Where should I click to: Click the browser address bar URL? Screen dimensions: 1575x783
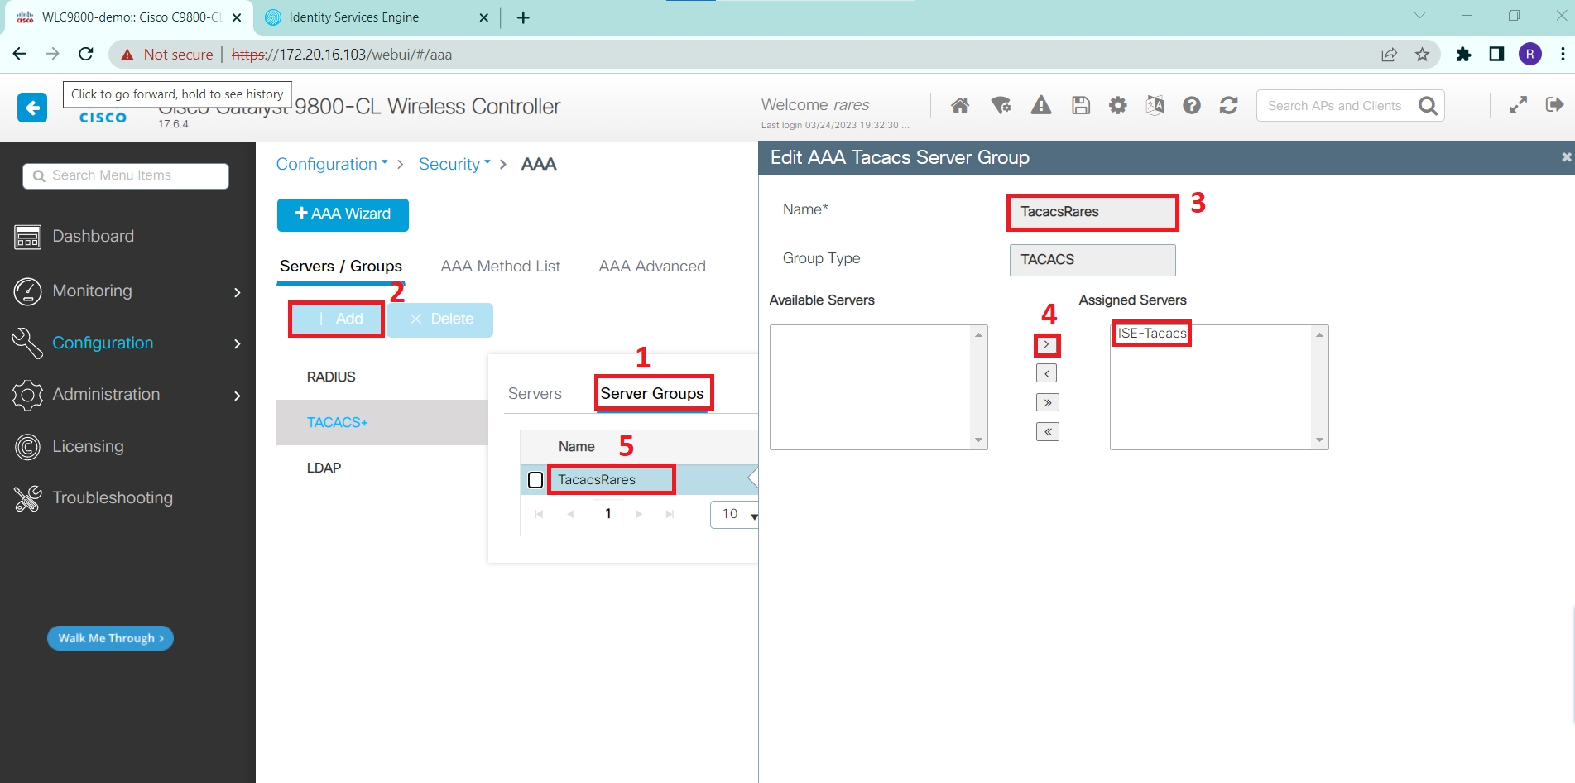click(x=342, y=55)
